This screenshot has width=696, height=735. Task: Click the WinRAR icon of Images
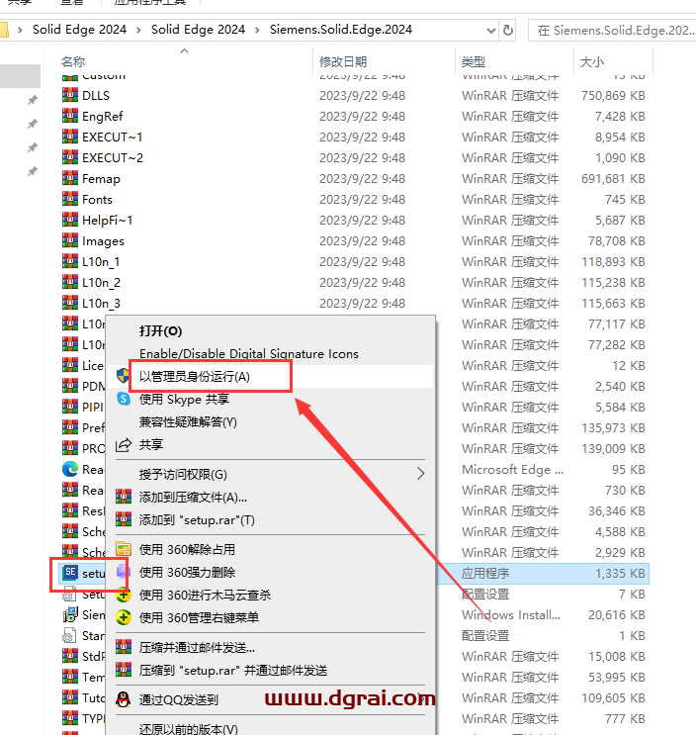(70, 240)
